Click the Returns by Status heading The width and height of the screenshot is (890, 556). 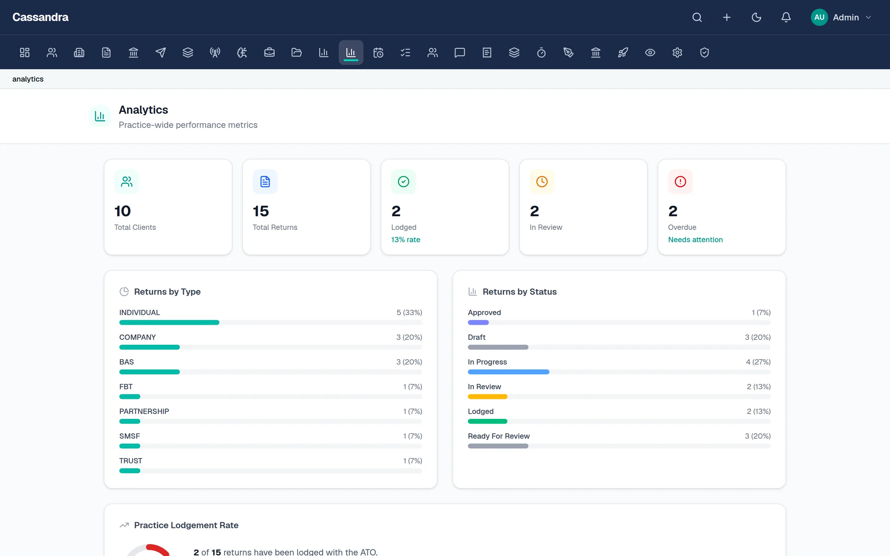tap(520, 292)
